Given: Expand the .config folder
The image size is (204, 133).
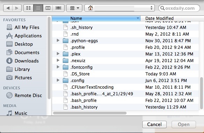Looking at the screenshot, I should pyautogui.click(x=58, y=80).
